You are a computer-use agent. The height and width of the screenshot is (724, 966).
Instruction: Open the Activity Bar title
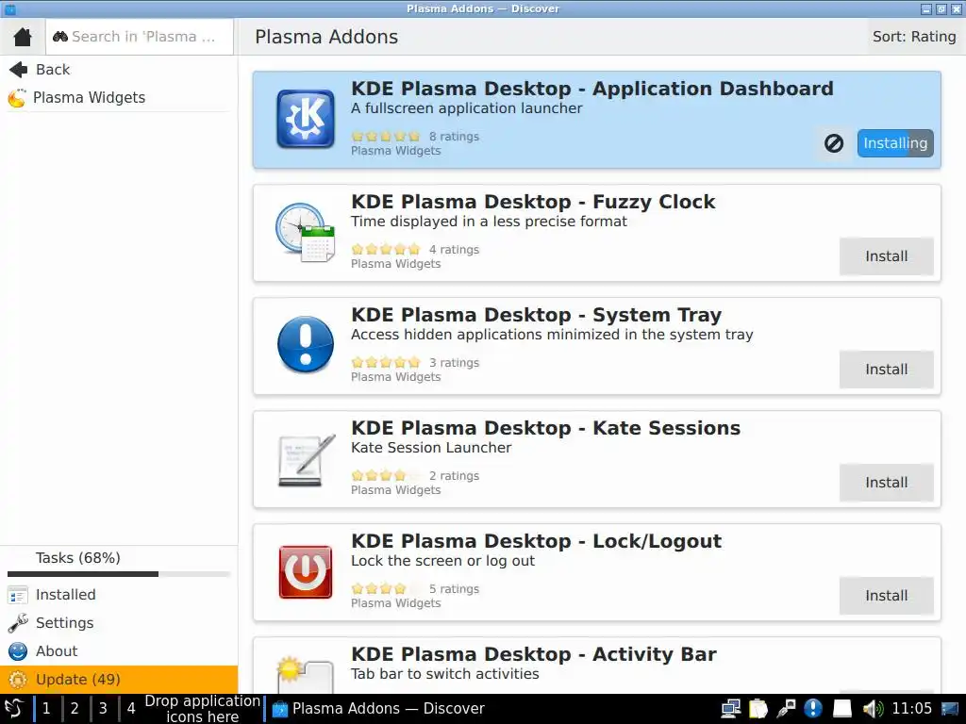coord(534,654)
